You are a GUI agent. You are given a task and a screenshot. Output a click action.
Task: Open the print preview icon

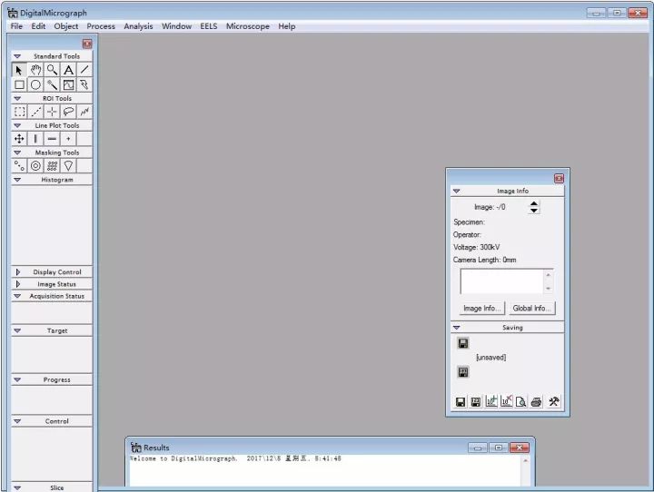pos(521,401)
